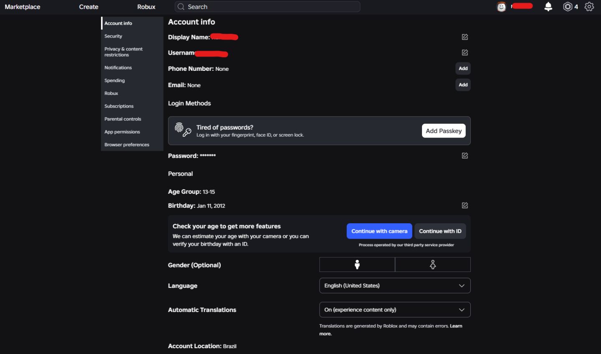Focus the Search input field
This screenshot has height=354, width=601.
tap(268, 7)
